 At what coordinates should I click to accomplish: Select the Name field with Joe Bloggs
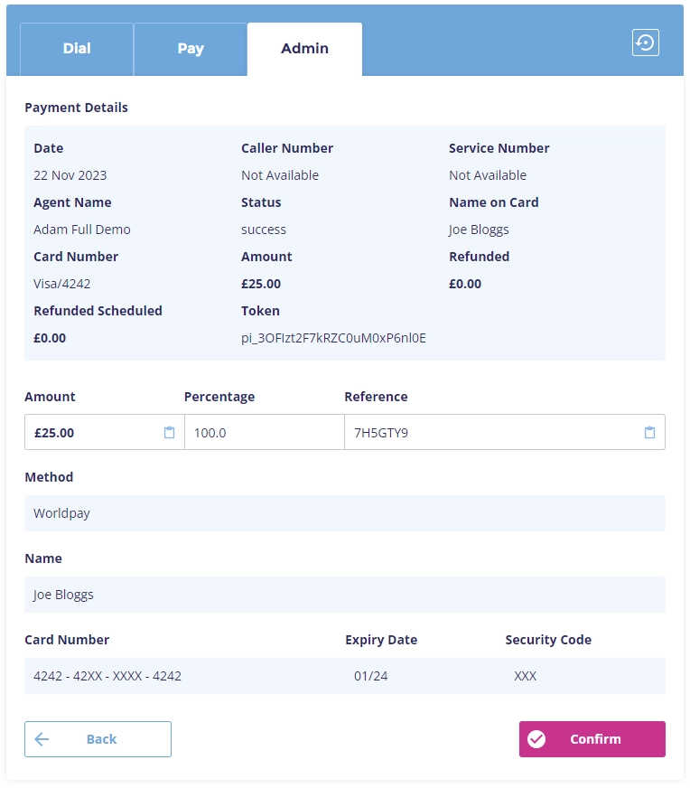(x=344, y=595)
